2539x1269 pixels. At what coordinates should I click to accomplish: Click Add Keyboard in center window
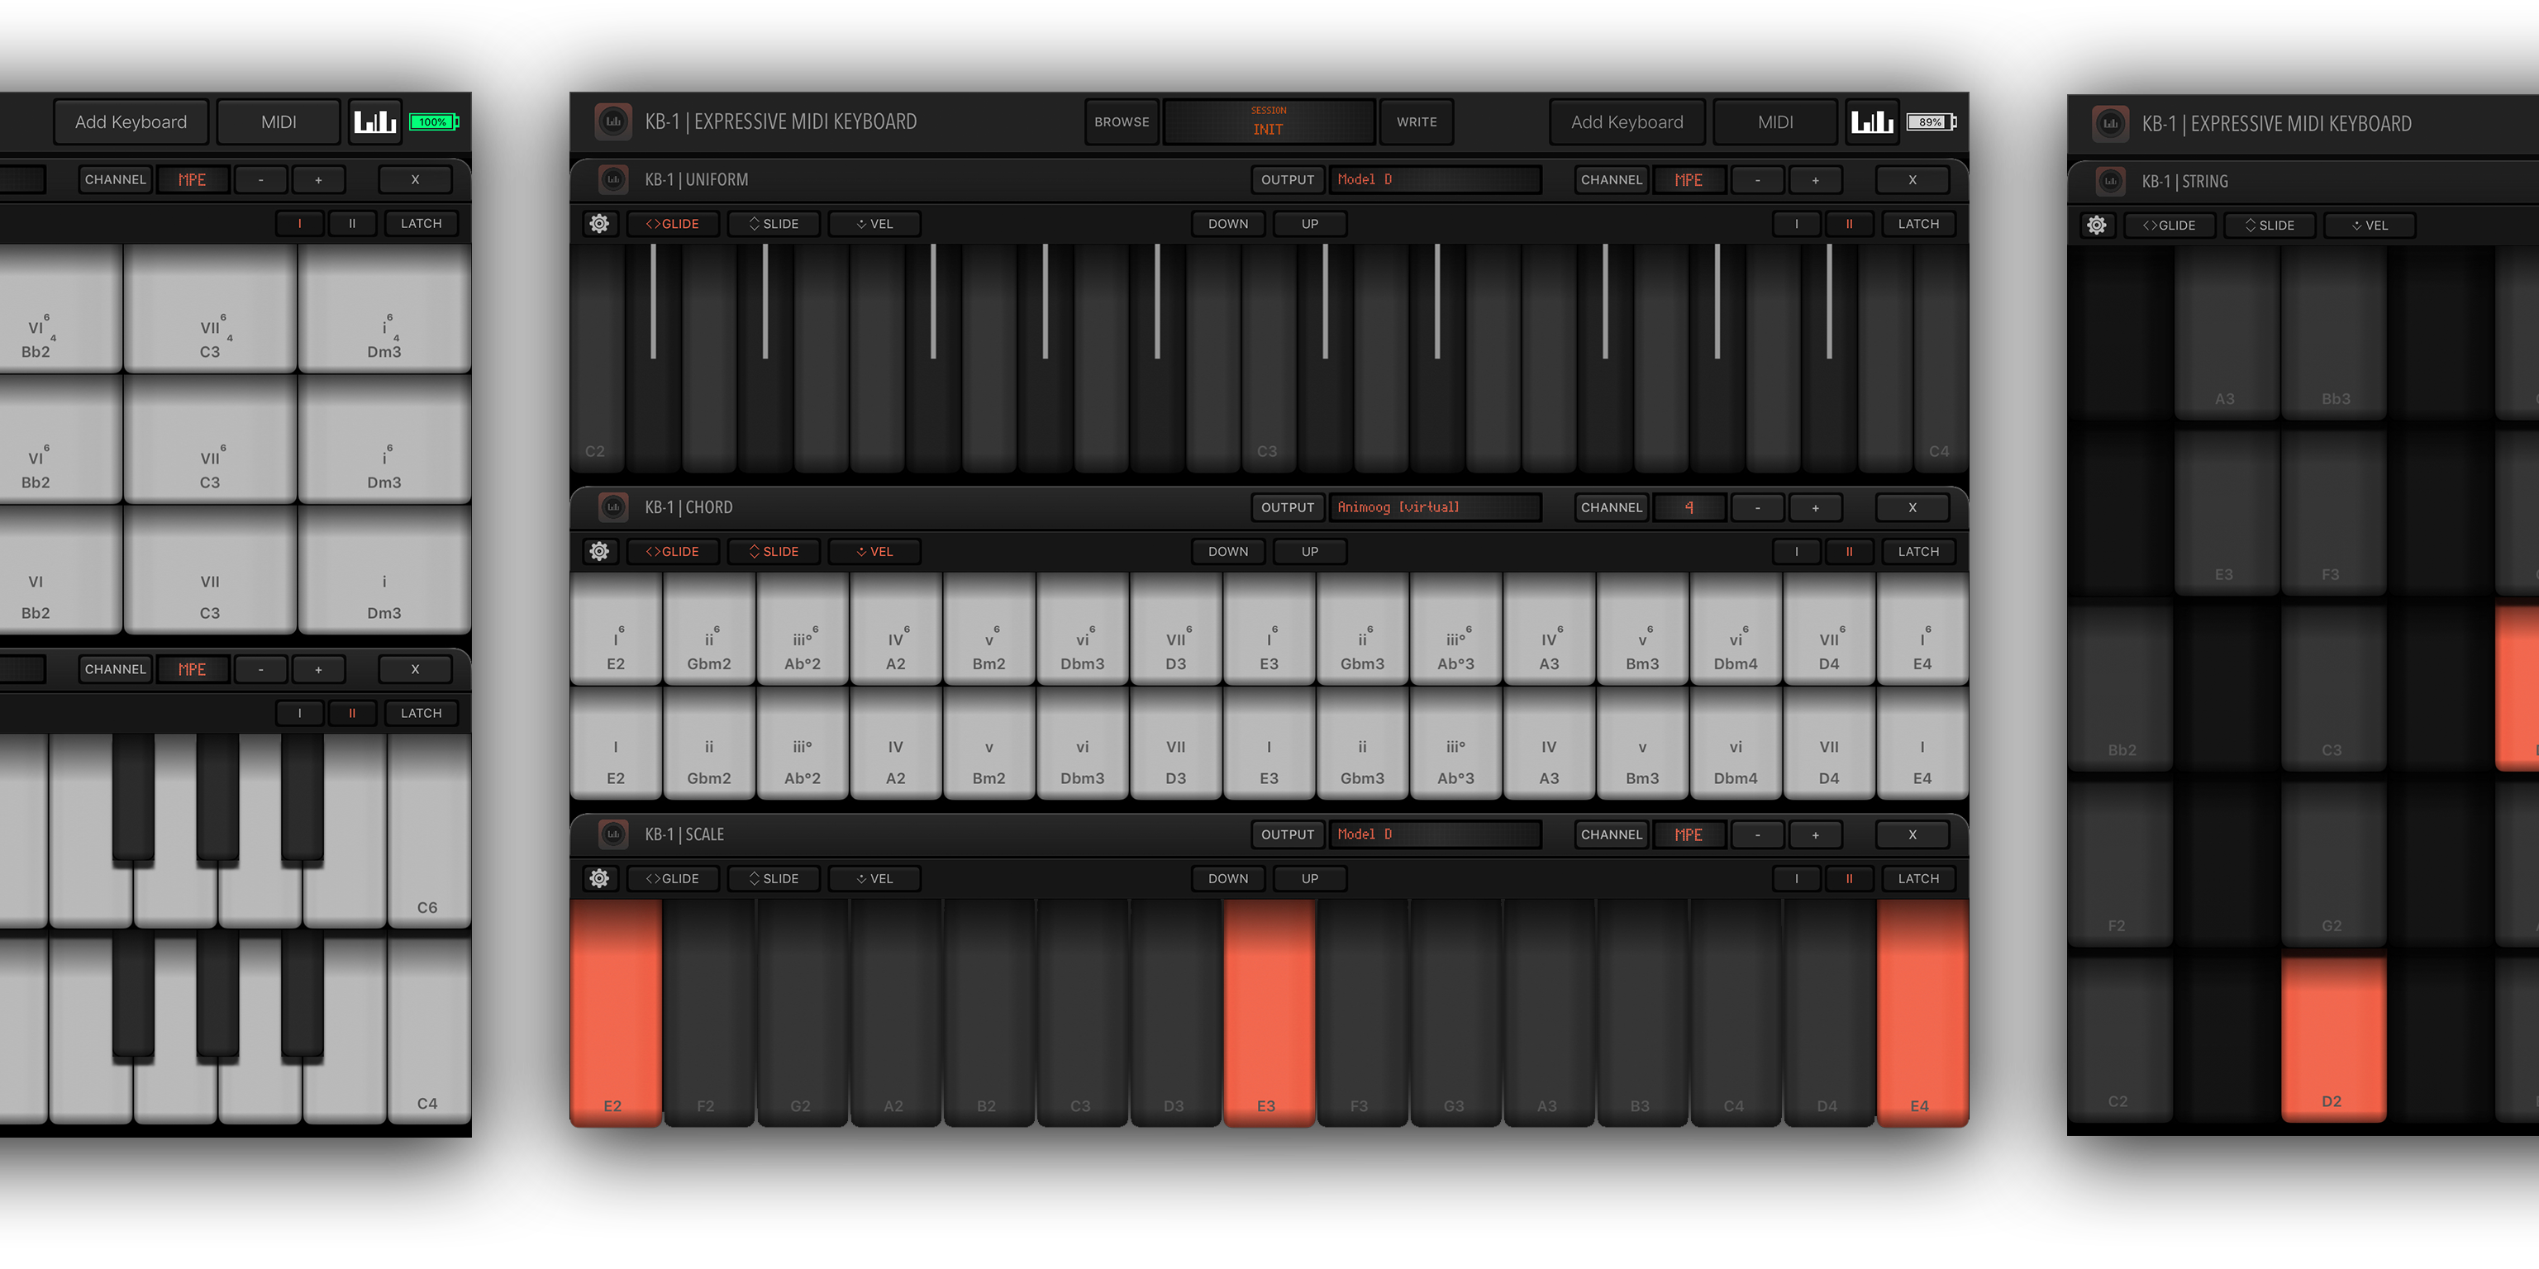pyautogui.click(x=1627, y=122)
